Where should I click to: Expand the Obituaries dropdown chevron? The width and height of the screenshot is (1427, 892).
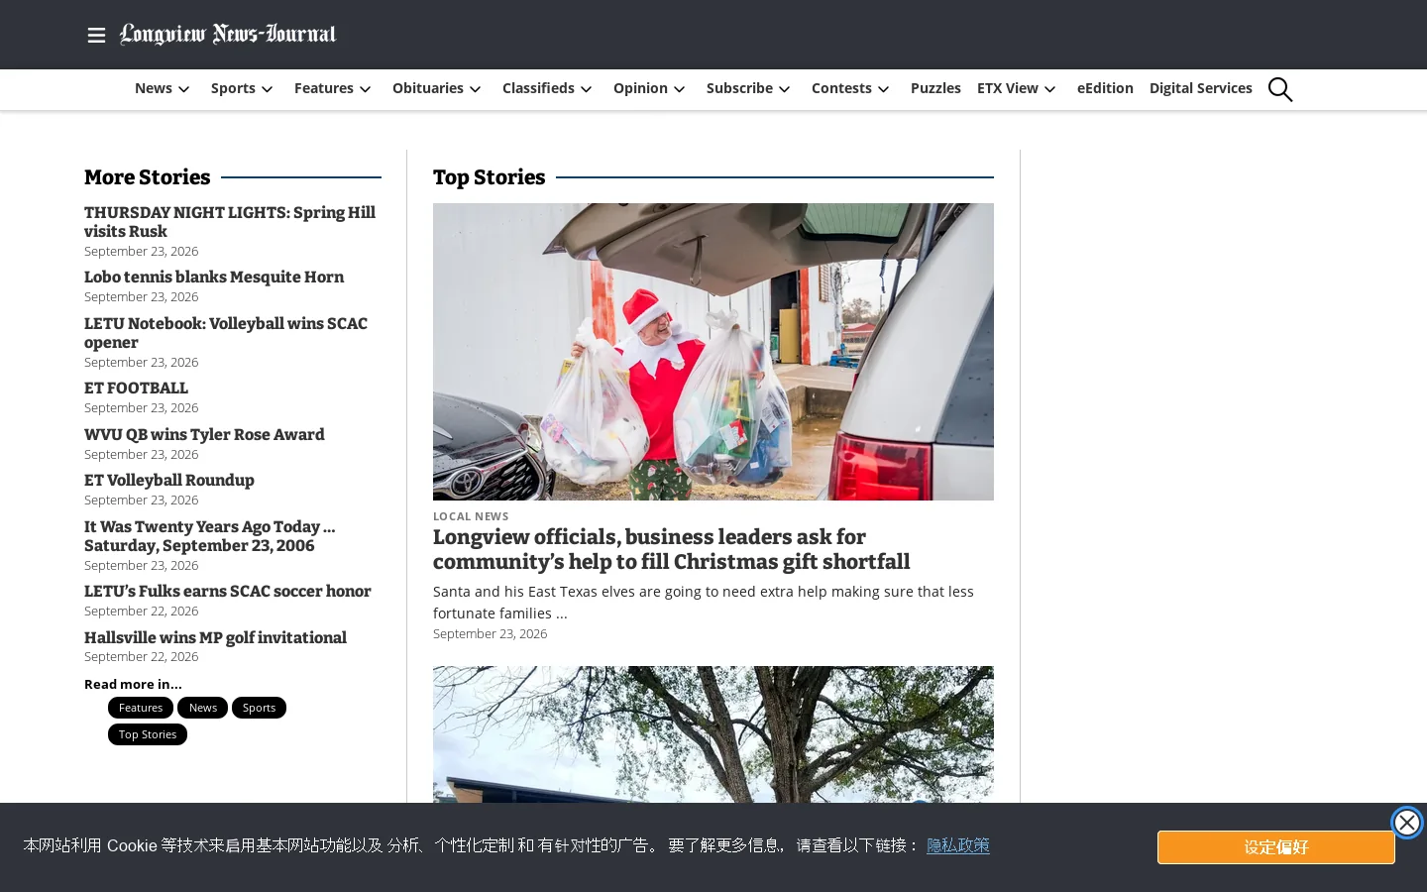pos(475,89)
